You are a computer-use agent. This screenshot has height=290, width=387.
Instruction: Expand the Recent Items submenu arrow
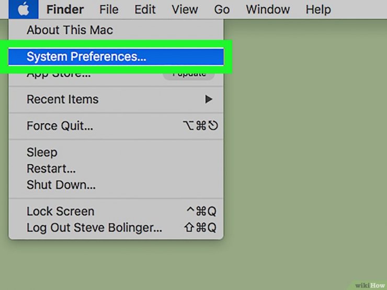(x=209, y=99)
